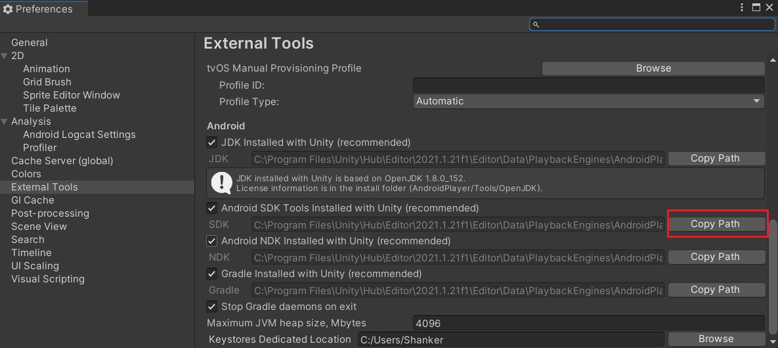
Task: Click the Preferences gear icon
Action: [8, 9]
